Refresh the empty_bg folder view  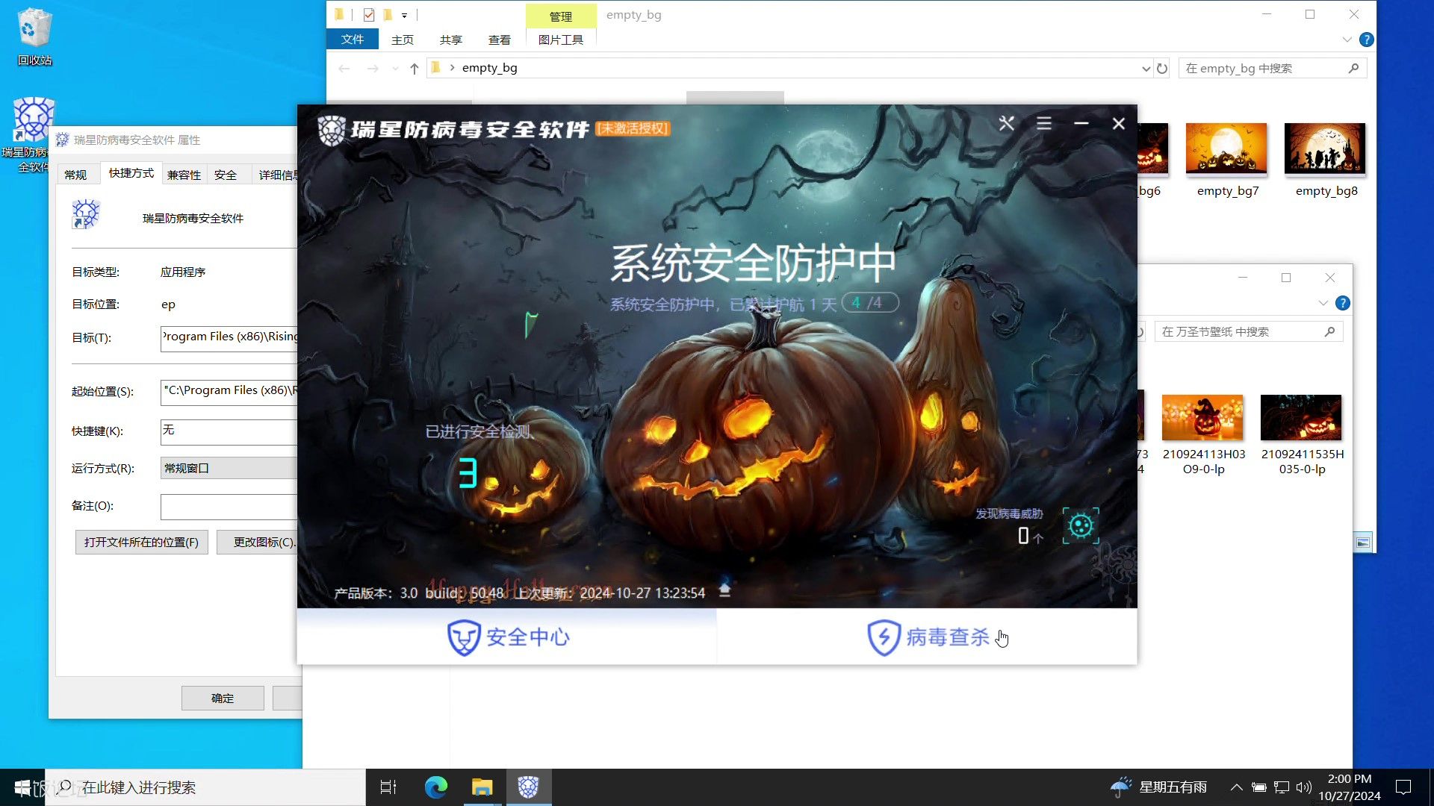1162,68
